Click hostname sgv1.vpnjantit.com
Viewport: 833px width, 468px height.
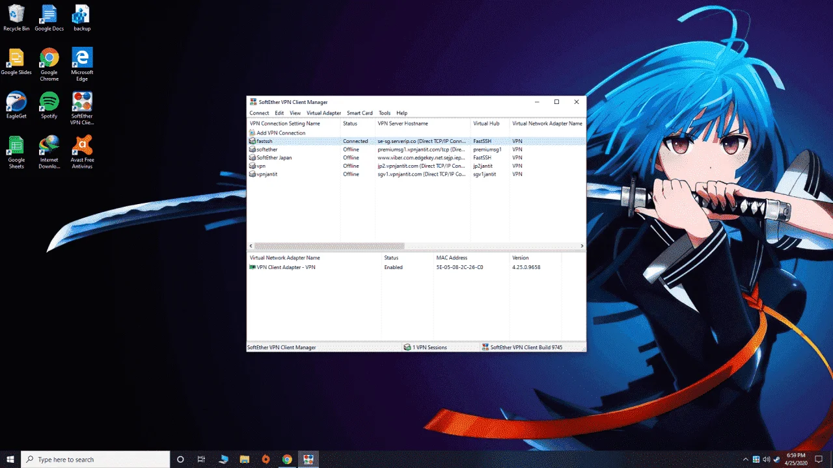pos(422,174)
